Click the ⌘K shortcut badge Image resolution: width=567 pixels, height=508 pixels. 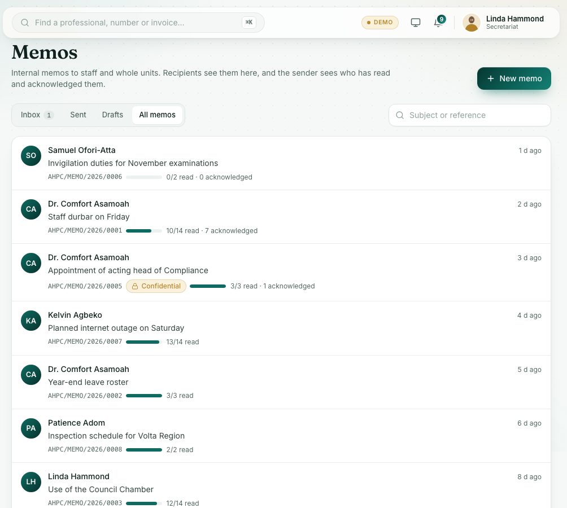point(249,23)
